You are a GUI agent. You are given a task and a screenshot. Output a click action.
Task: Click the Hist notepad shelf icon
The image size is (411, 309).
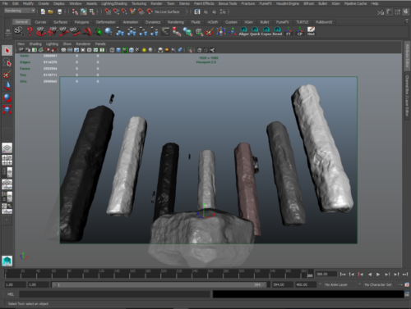[x=311, y=31]
